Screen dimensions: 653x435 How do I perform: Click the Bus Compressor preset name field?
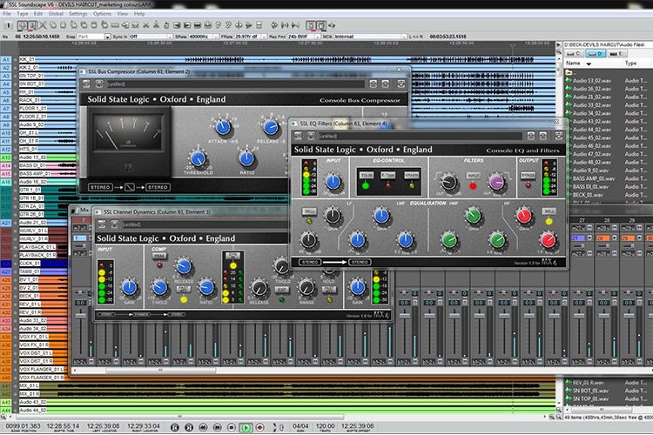pyautogui.click(x=236, y=84)
